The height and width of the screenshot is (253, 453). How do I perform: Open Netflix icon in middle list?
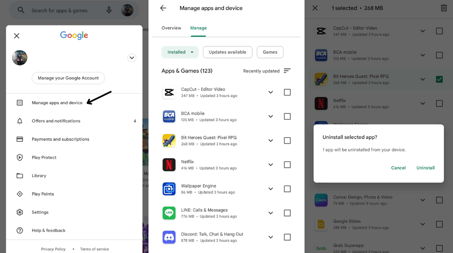pyautogui.click(x=169, y=165)
